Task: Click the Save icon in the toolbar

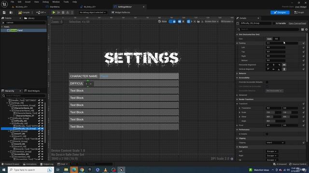Action: [x=4, y=12]
